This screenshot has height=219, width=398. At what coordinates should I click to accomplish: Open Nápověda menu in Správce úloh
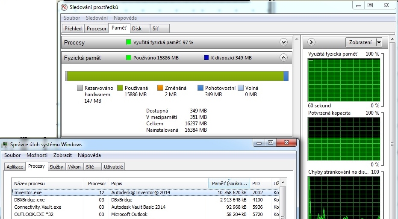click(x=89, y=155)
